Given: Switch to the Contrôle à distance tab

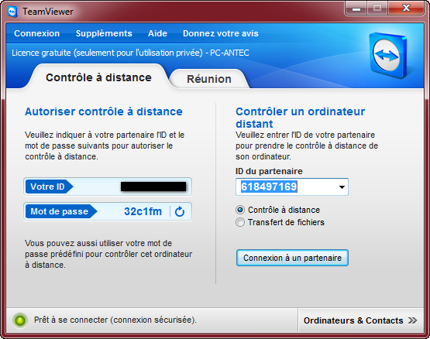Looking at the screenshot, I should pos(98,77).
